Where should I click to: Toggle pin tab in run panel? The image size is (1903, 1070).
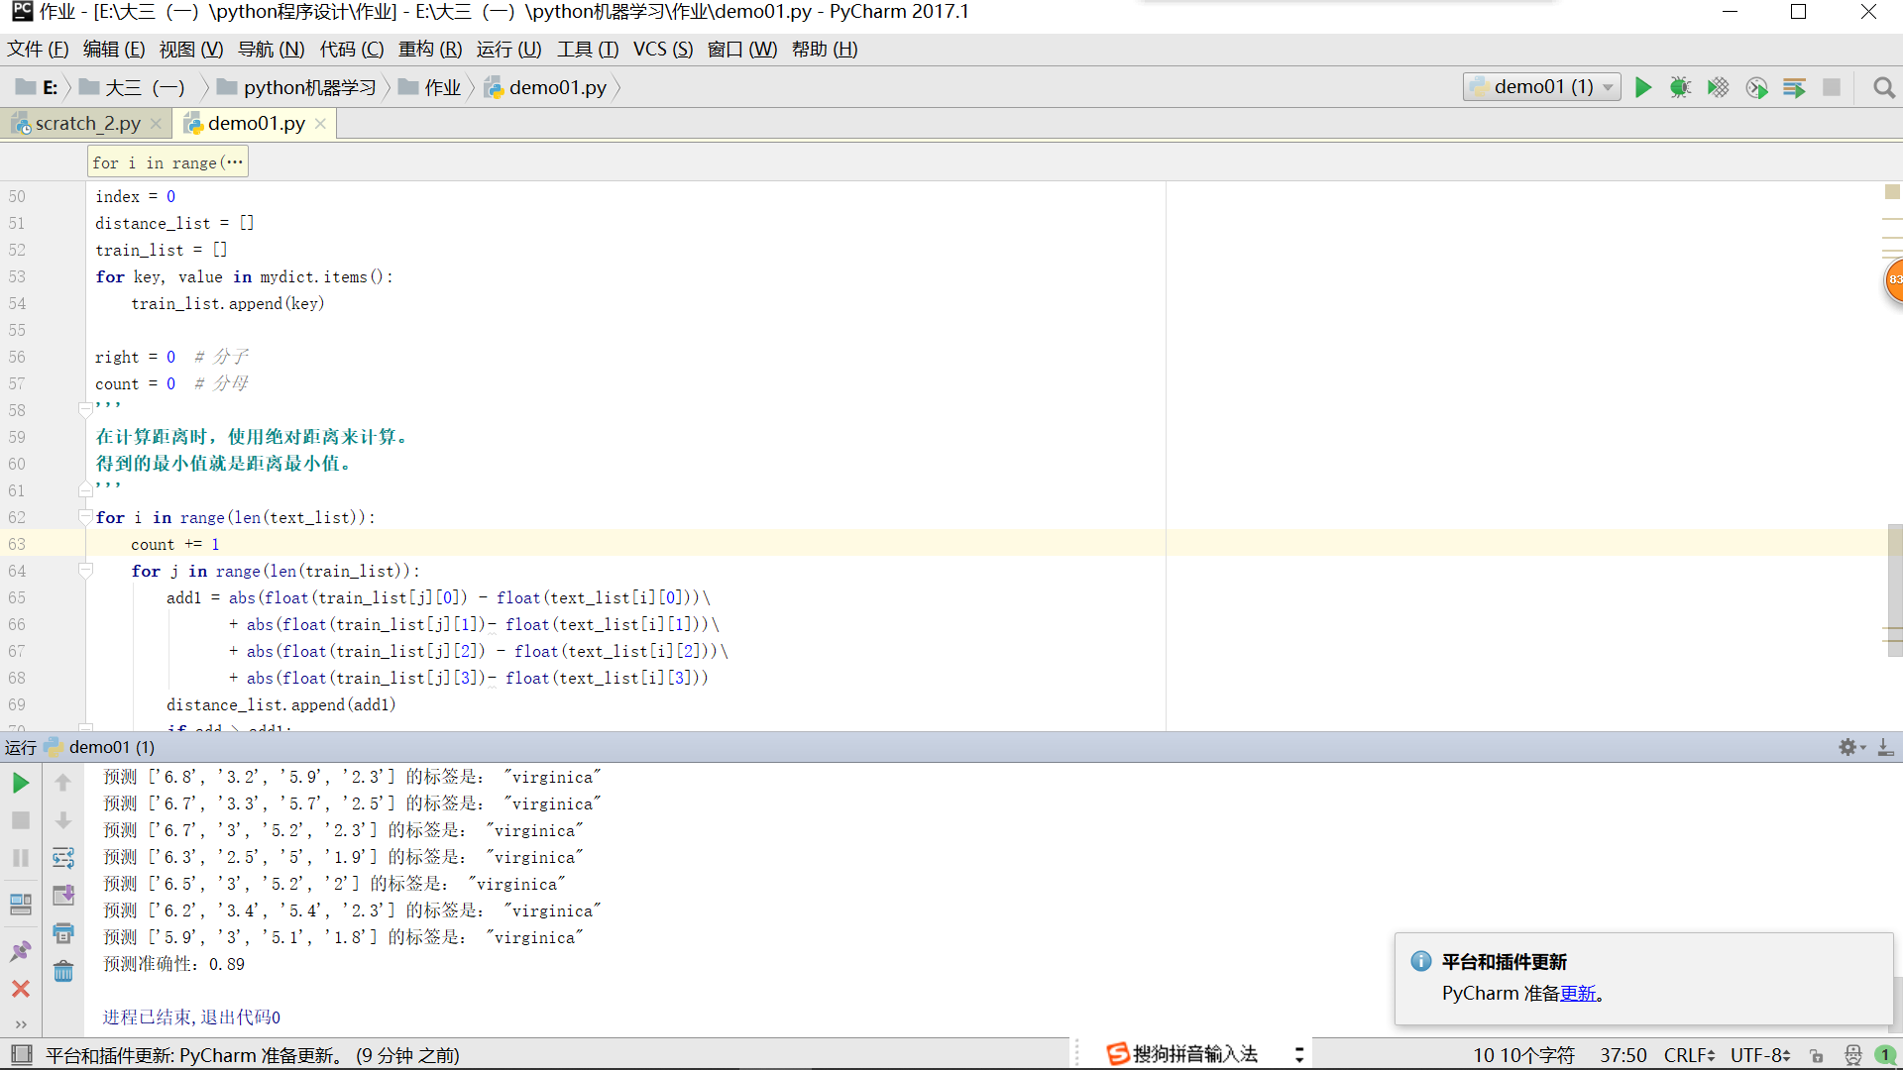[20, 951]
